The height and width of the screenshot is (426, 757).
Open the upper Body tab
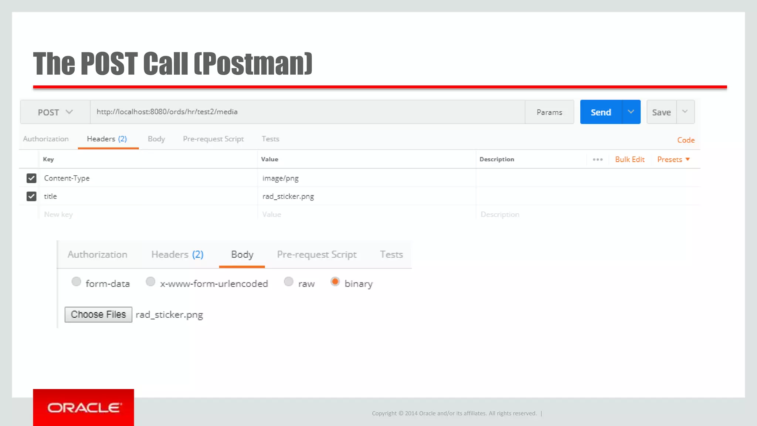pos(156,139)
